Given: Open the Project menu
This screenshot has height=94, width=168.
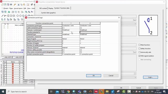Looking at the screenshot, I should pos(6,8).
